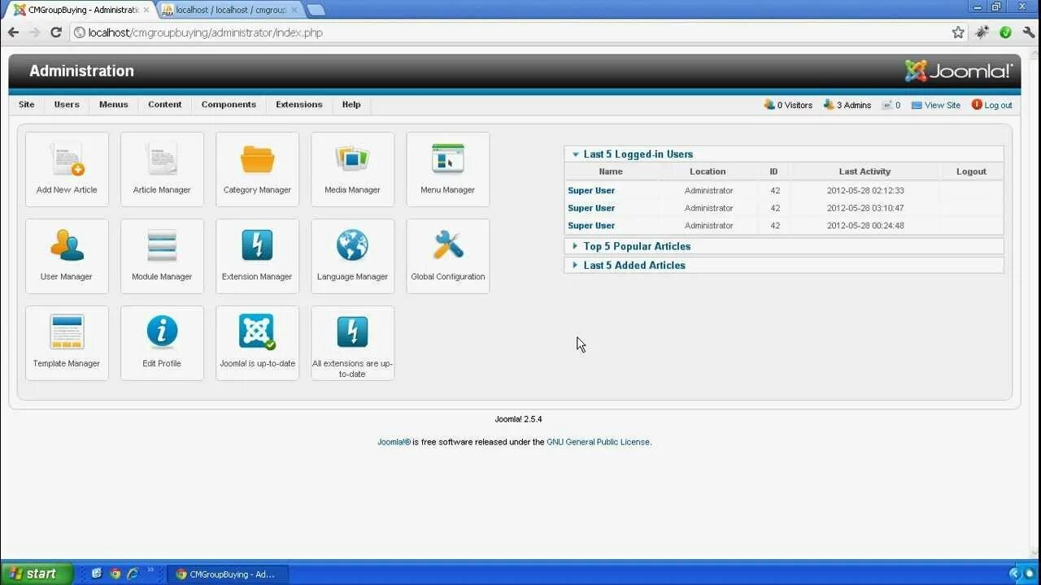
Task: Click the 3 Admins status indicator
Action: (847, 105)
